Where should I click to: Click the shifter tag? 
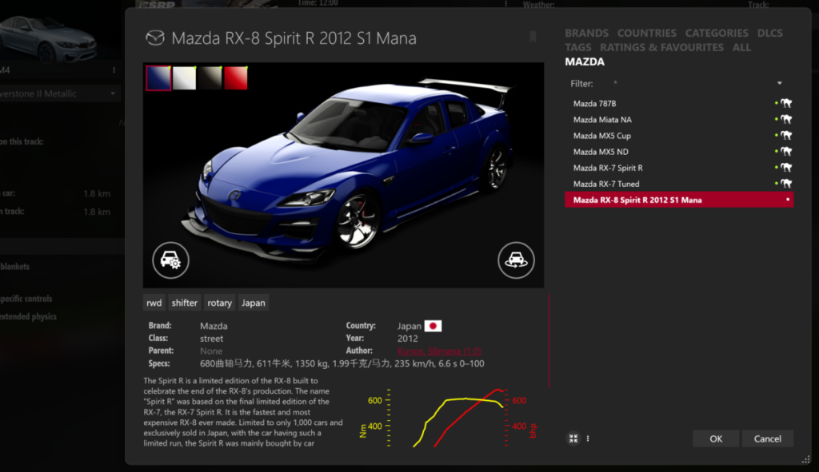[185, 303]
